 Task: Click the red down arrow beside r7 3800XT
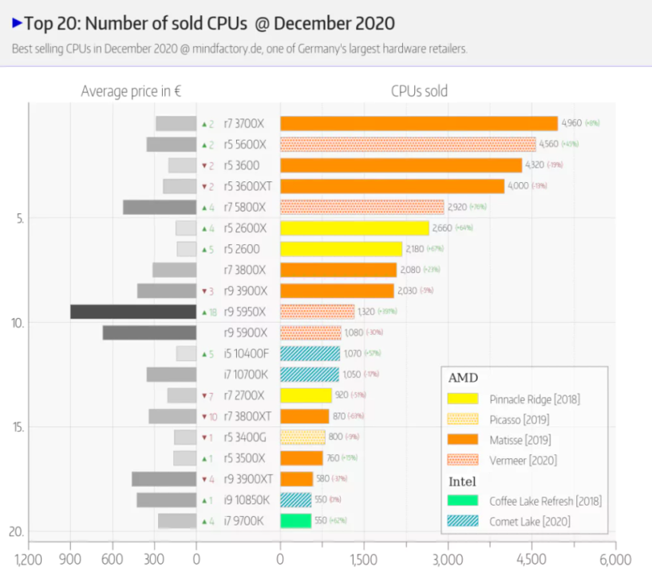pyautogui.click(x=204, y=416)
